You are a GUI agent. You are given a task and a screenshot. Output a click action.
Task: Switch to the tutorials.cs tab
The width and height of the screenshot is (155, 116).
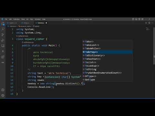[41, 23]
